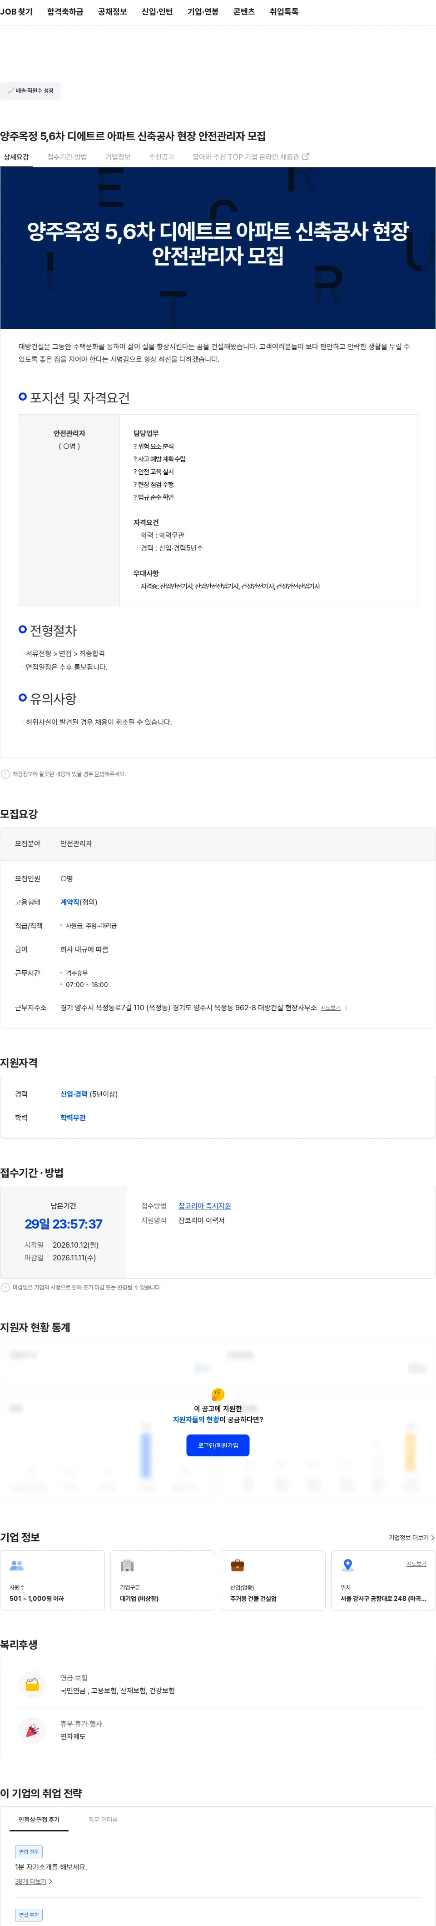Image resolution: width=436 pixels, height=1926 pixels.
Task: Select the 인적성·면접 후기 tab
Action: coord(39,1820)
